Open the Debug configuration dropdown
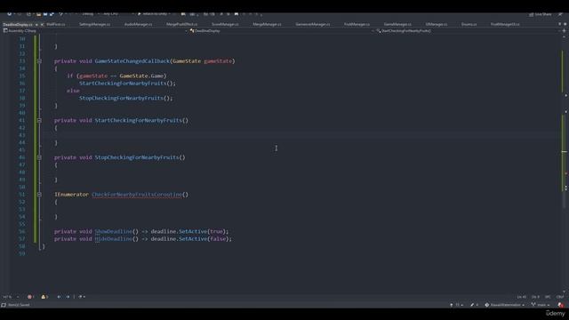Screen dimensions: 569x320 [x=90, y=14]
